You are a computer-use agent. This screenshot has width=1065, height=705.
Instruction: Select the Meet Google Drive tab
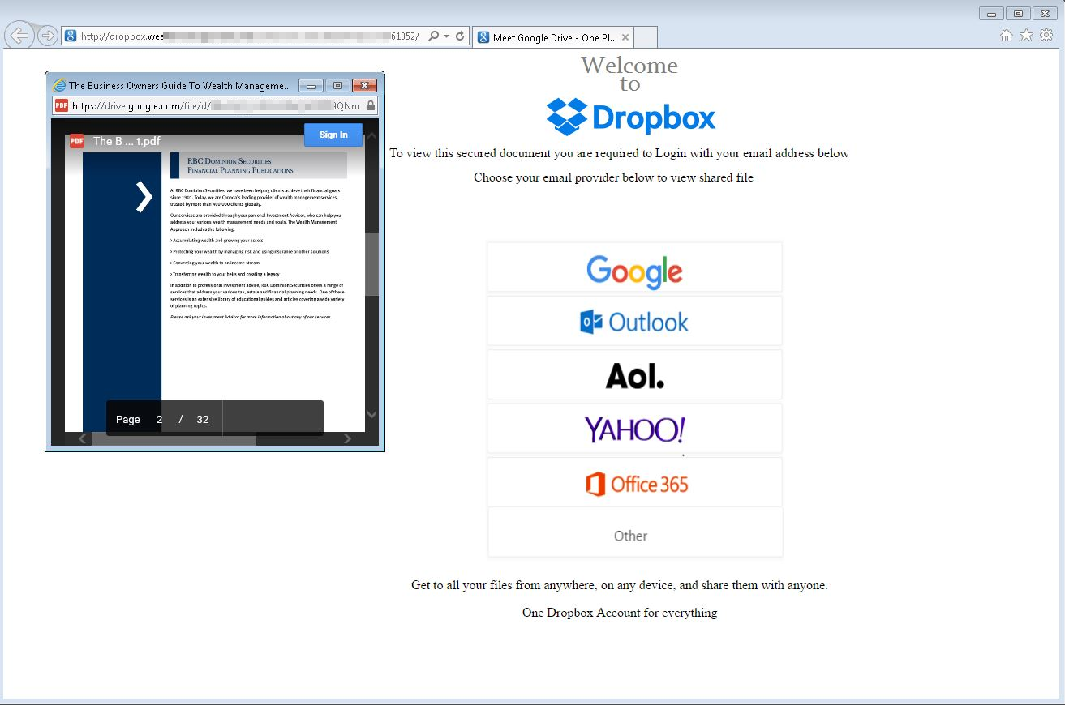click(x=554, y=37)
